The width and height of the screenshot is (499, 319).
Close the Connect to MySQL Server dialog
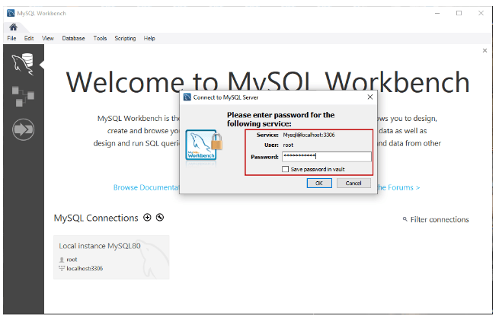pos(369,97)
